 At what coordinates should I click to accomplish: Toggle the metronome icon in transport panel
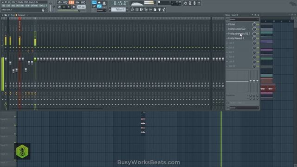pos(60,2)
